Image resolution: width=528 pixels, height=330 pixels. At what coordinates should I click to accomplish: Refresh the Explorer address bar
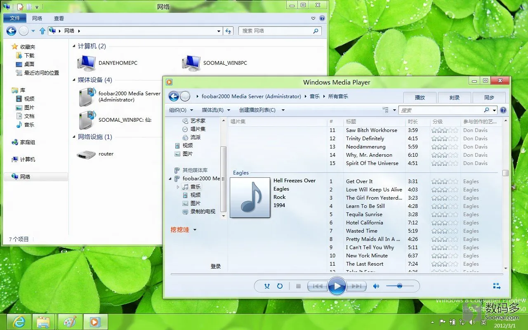pyautogui.click(x=228, y=31)
